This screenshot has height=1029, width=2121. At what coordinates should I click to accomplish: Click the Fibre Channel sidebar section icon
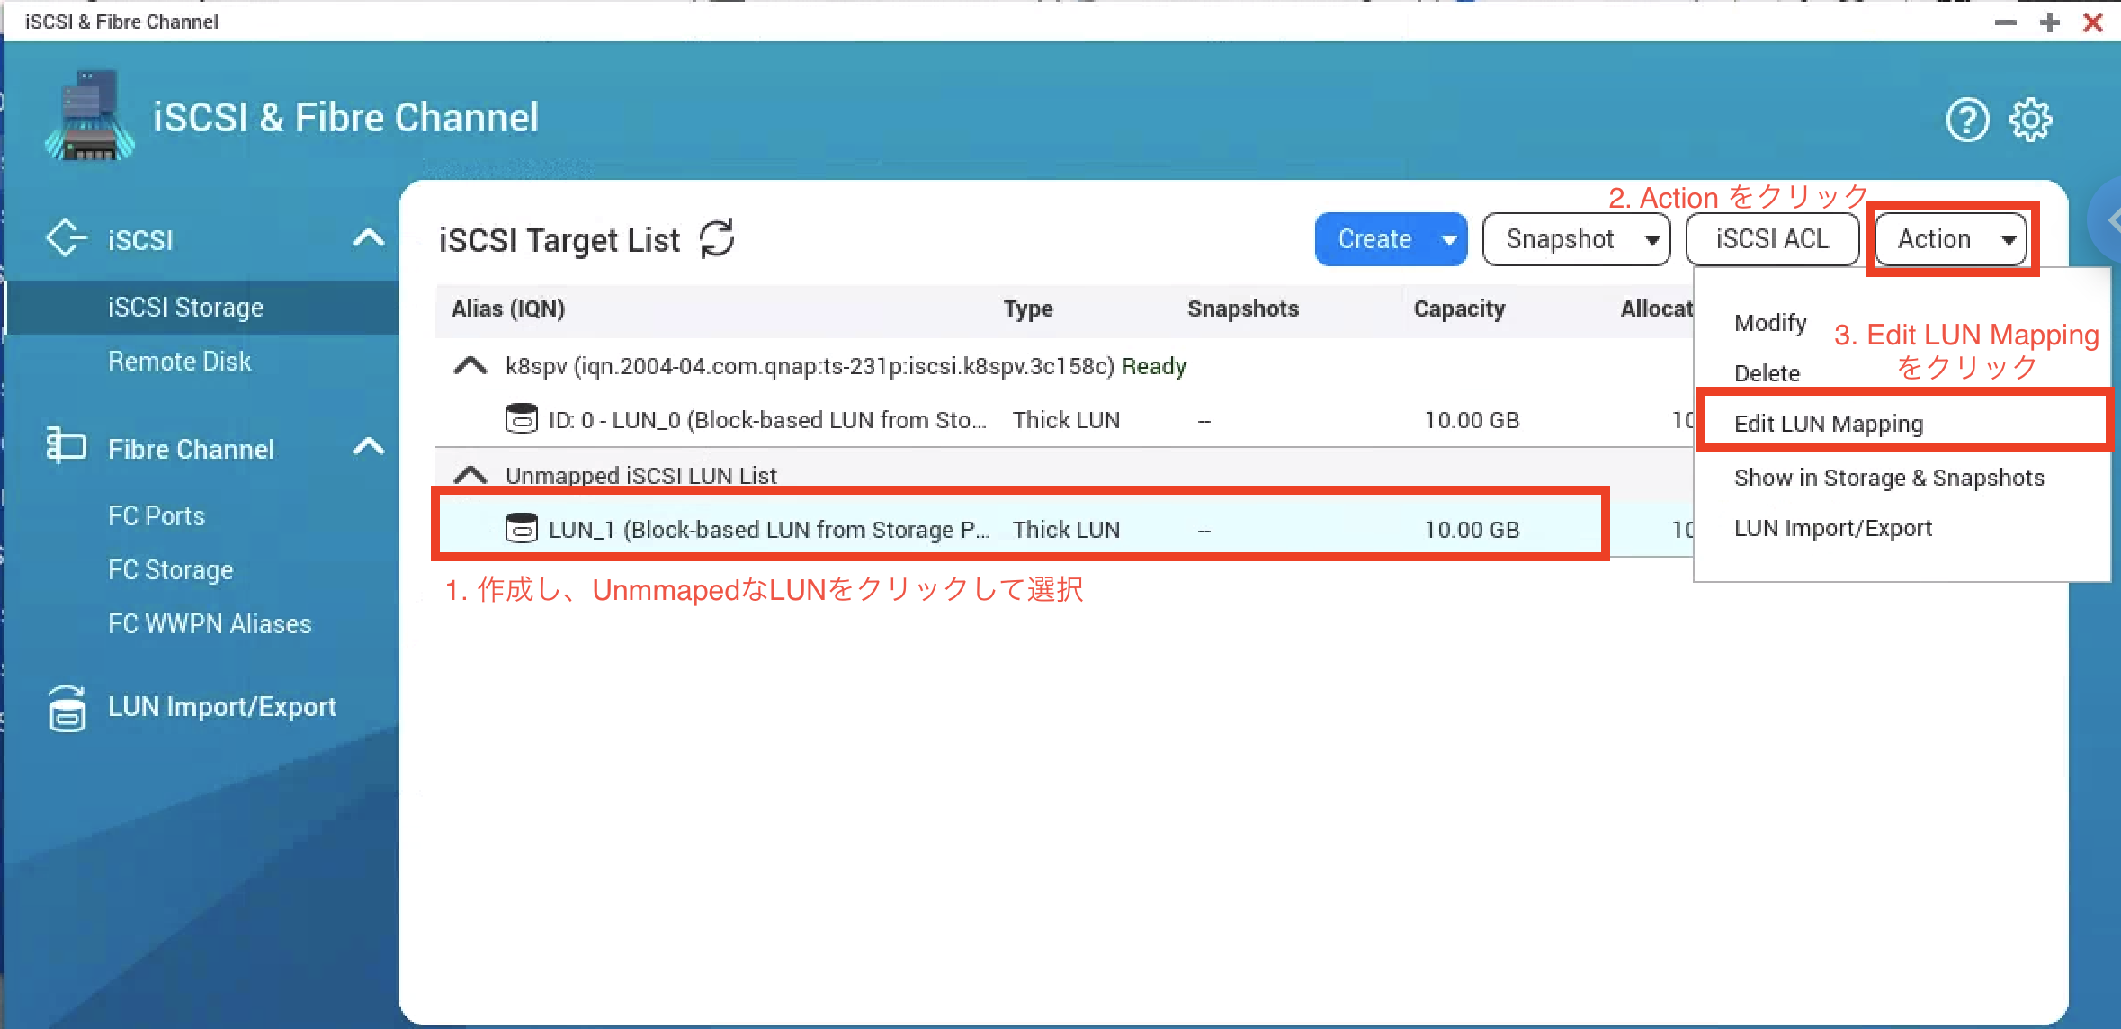(x=66, y=446)
